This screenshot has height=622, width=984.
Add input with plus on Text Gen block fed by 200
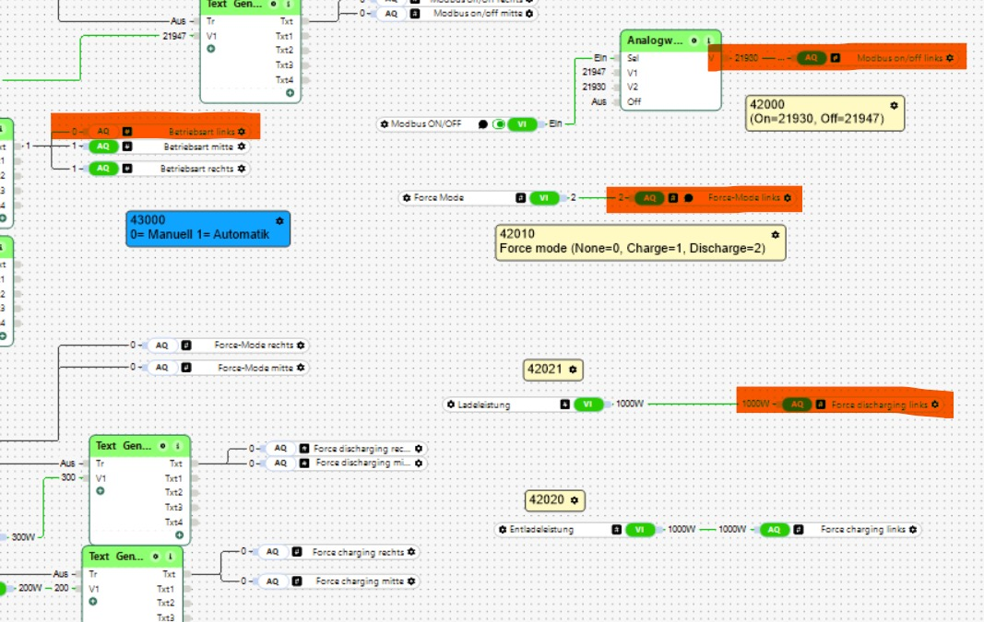click(93, 602)
